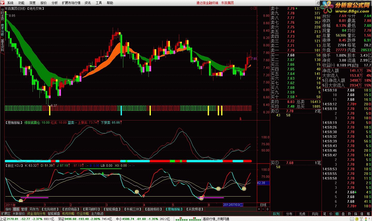
Task: Switch to the 分布 tab
Action: coord(289,214)
